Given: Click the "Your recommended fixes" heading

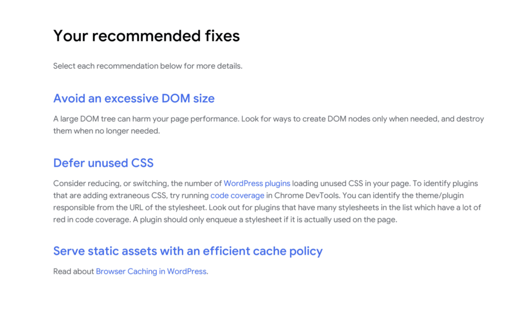Looking at the screenshot, I should (146, 36).
